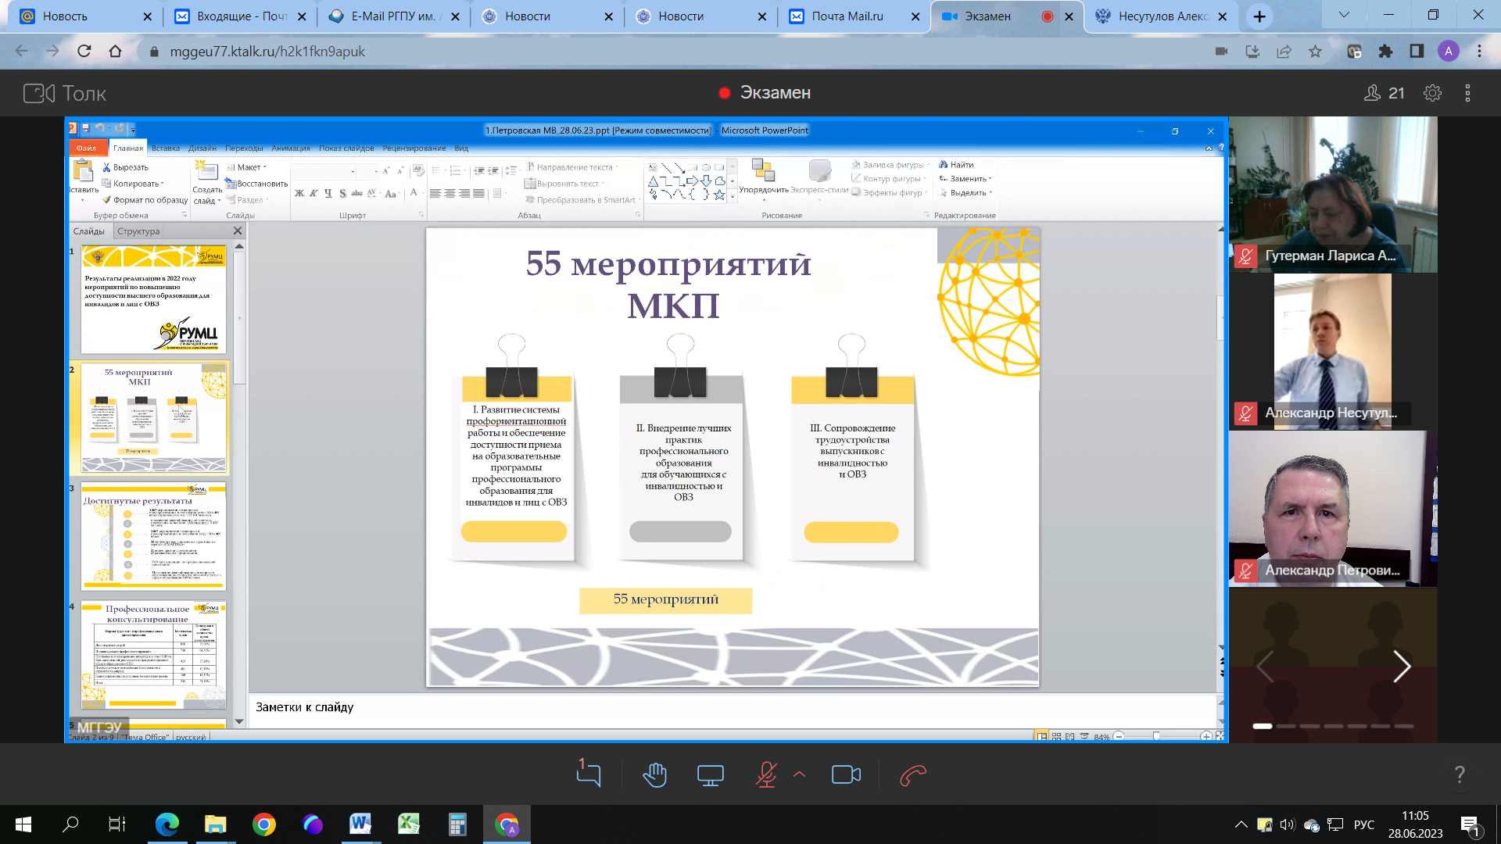1501x844 pixels.
Task: Expand the shapes gallery arrow
Action: click(733, 196)
